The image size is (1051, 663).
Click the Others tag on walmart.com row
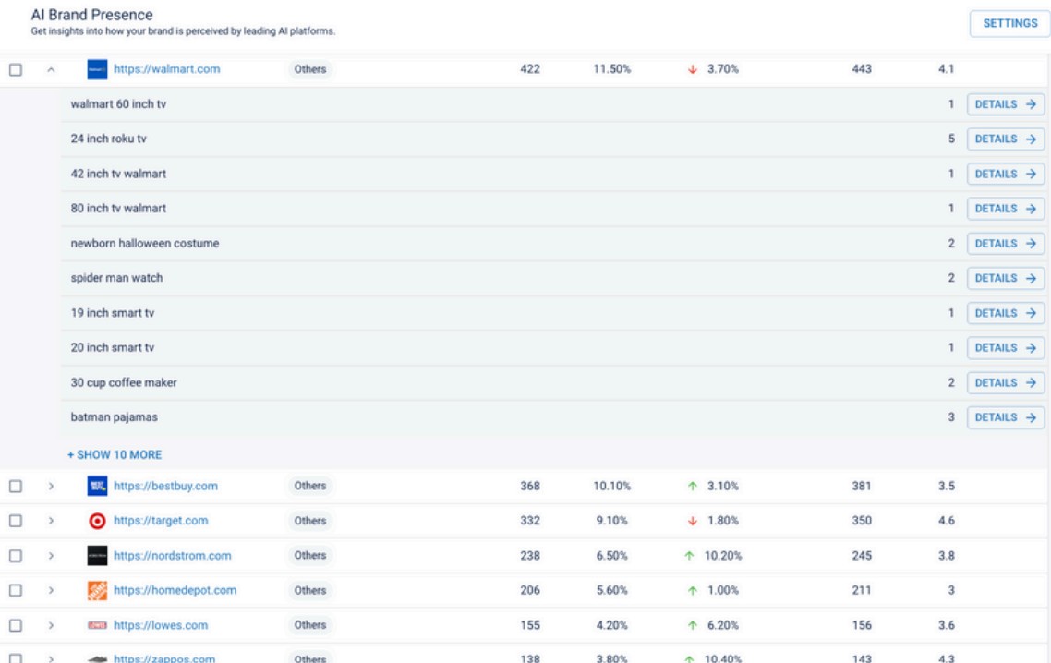(309, 69)
